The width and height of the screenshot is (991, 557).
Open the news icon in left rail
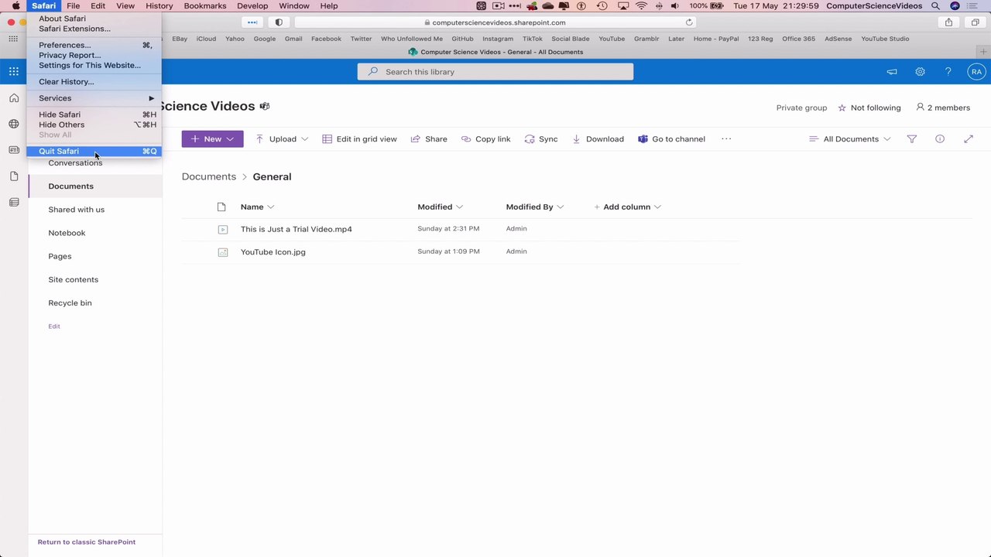pyautogui.click(x=14, y=150)
